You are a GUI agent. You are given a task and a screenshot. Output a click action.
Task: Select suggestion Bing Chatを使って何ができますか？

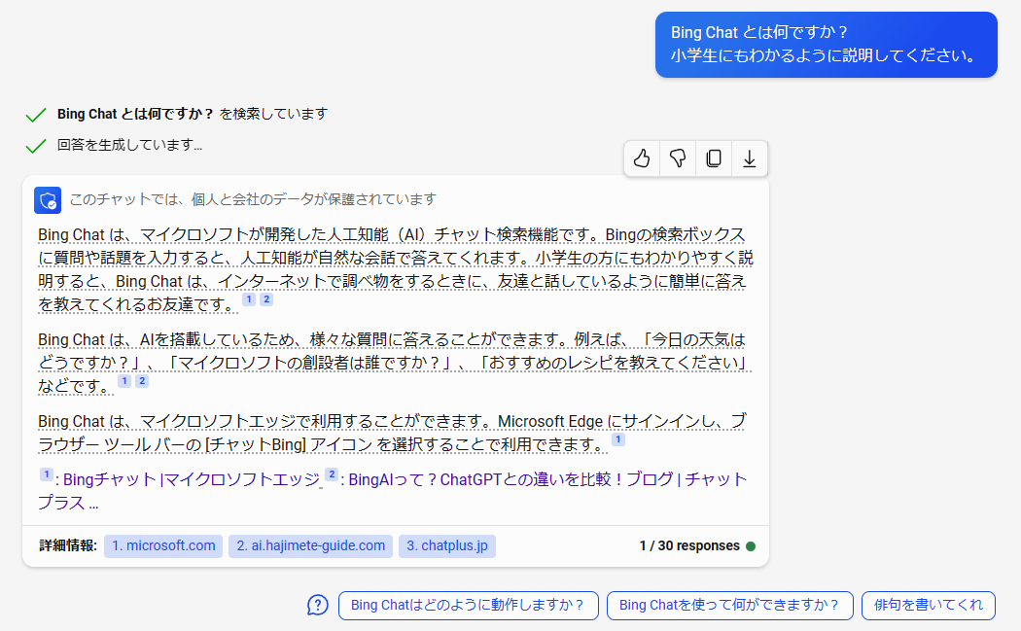(730, 605)
